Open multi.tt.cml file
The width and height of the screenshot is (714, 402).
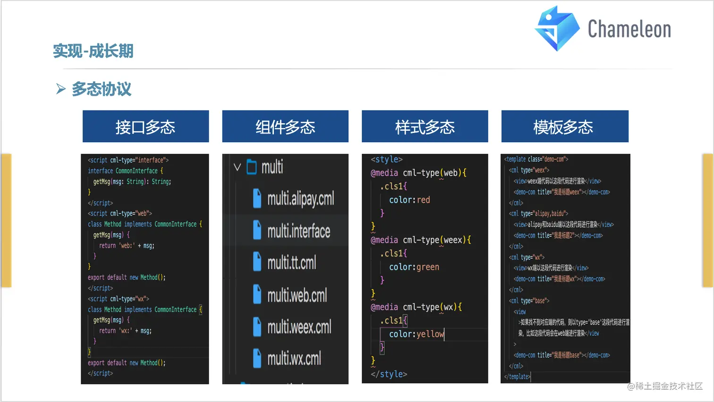coord(291,263)
